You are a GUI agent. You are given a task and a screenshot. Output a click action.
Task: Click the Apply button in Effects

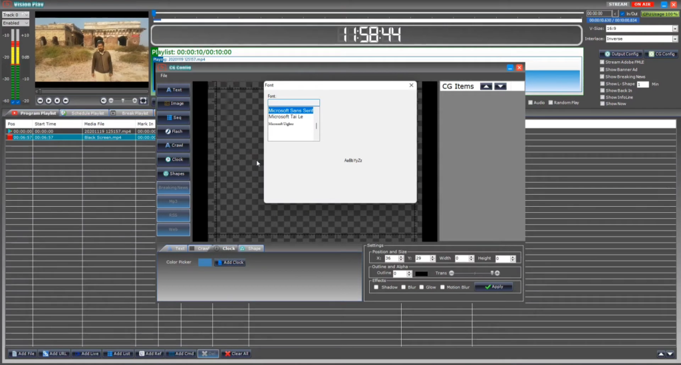pyautogui.click(x=493, y=287)
